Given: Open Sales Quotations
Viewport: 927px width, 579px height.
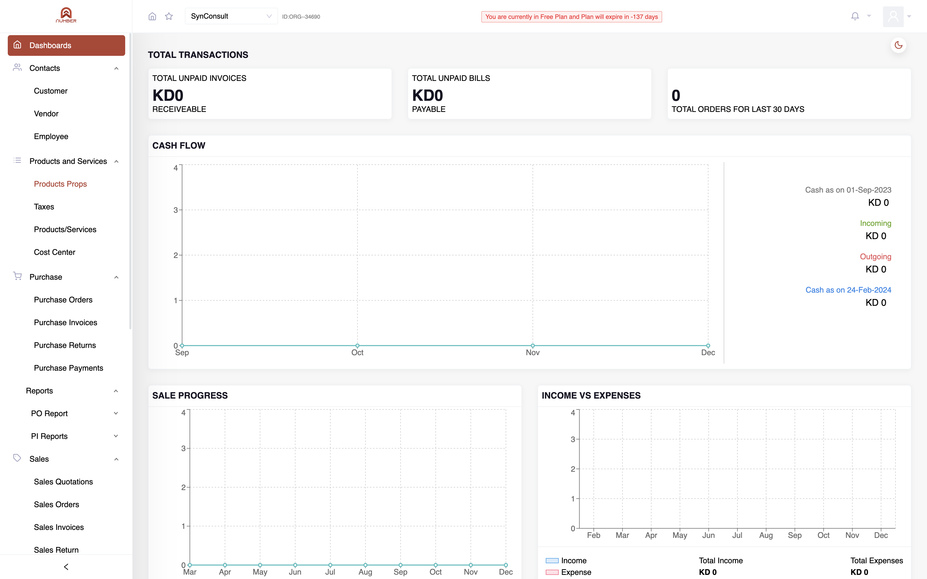Looking at the screenshot, I should click(x=63, y=482).
